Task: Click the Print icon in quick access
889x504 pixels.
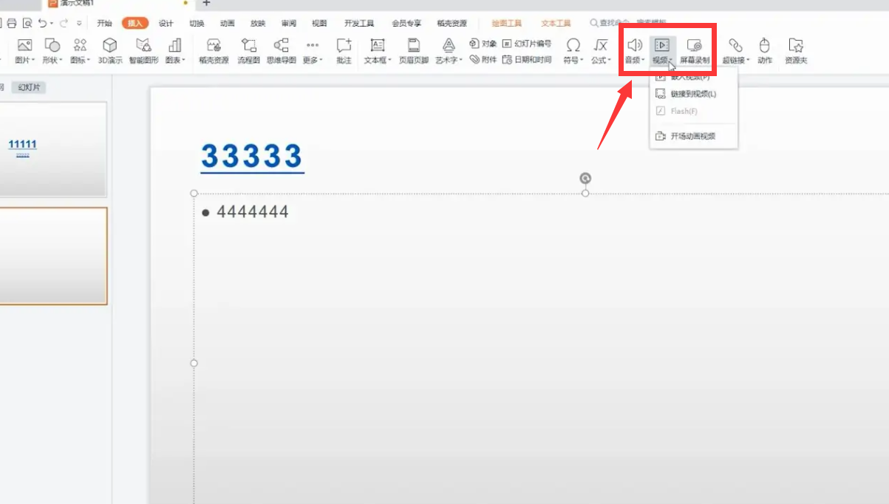Action: (x=11, y=24)
